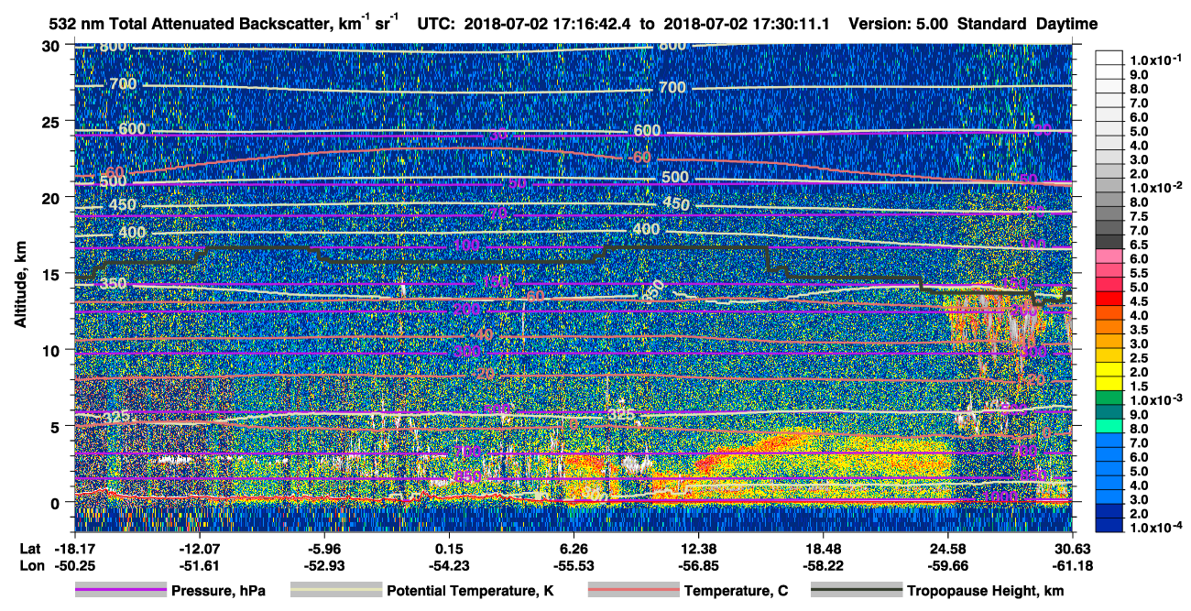Click the latitude value '-18.17'

point(74,548)
